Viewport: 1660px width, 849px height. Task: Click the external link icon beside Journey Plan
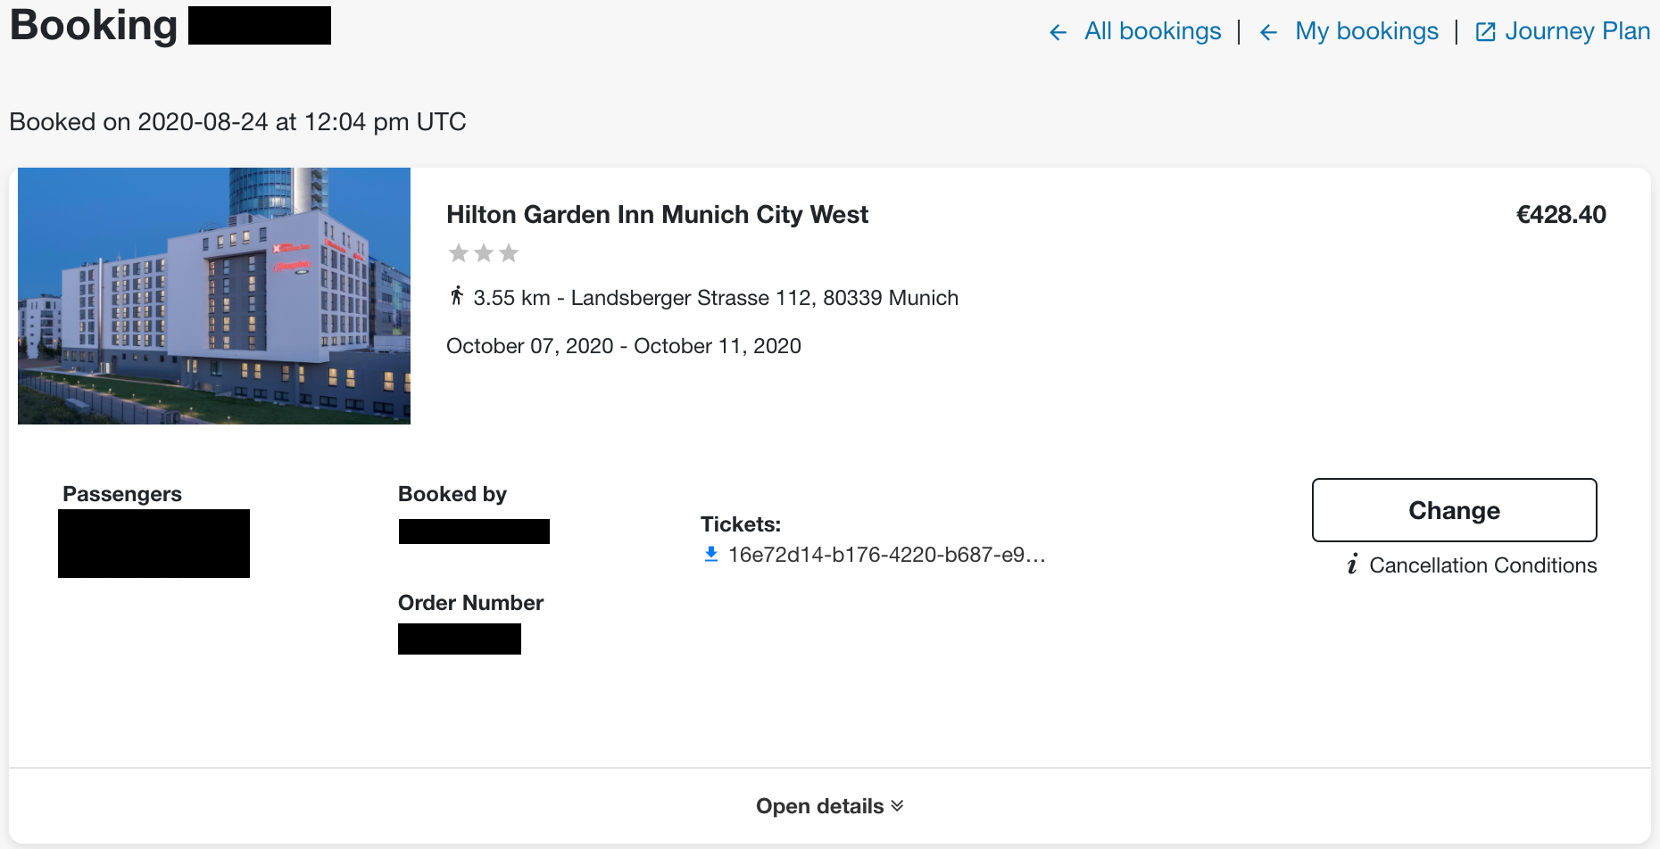(x=1485, y=32)
